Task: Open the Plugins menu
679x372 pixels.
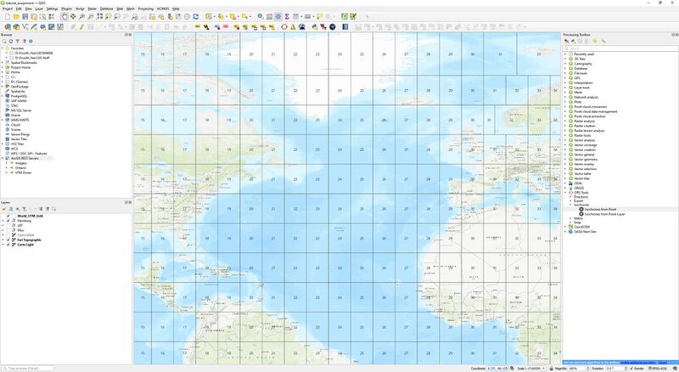Action: point(66,8)
